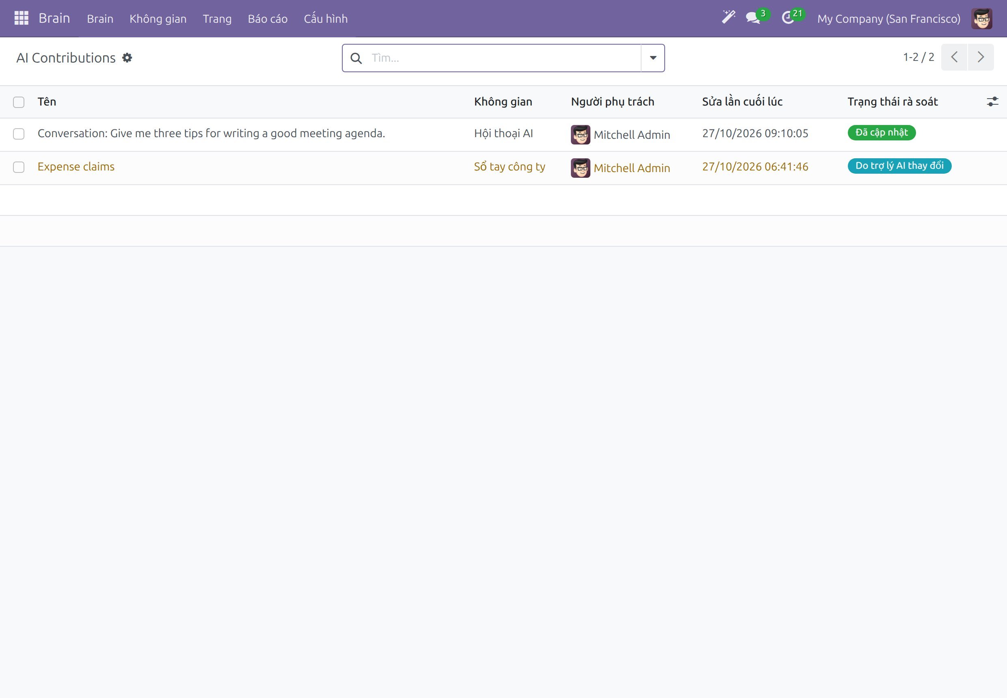Open the Trang menu
This screenshot has height=698, width=1007.
[217, 19]
